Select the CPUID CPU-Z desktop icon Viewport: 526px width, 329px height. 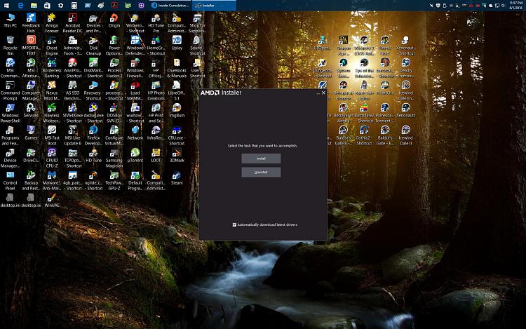(52, 158)
